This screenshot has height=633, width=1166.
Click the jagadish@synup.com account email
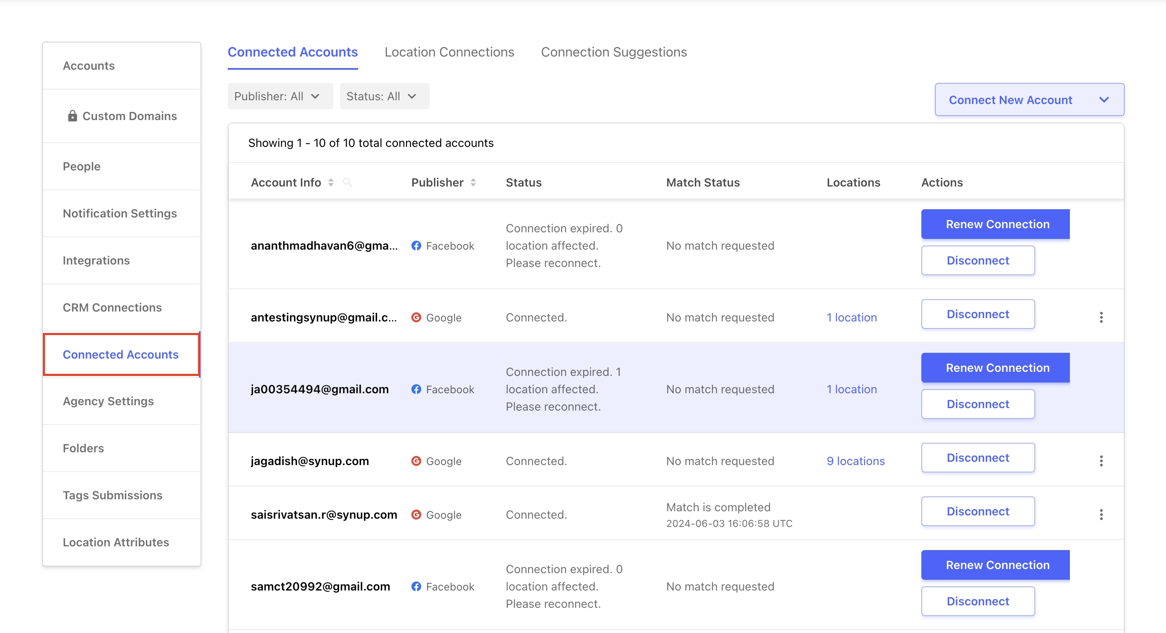pos(309,461)
